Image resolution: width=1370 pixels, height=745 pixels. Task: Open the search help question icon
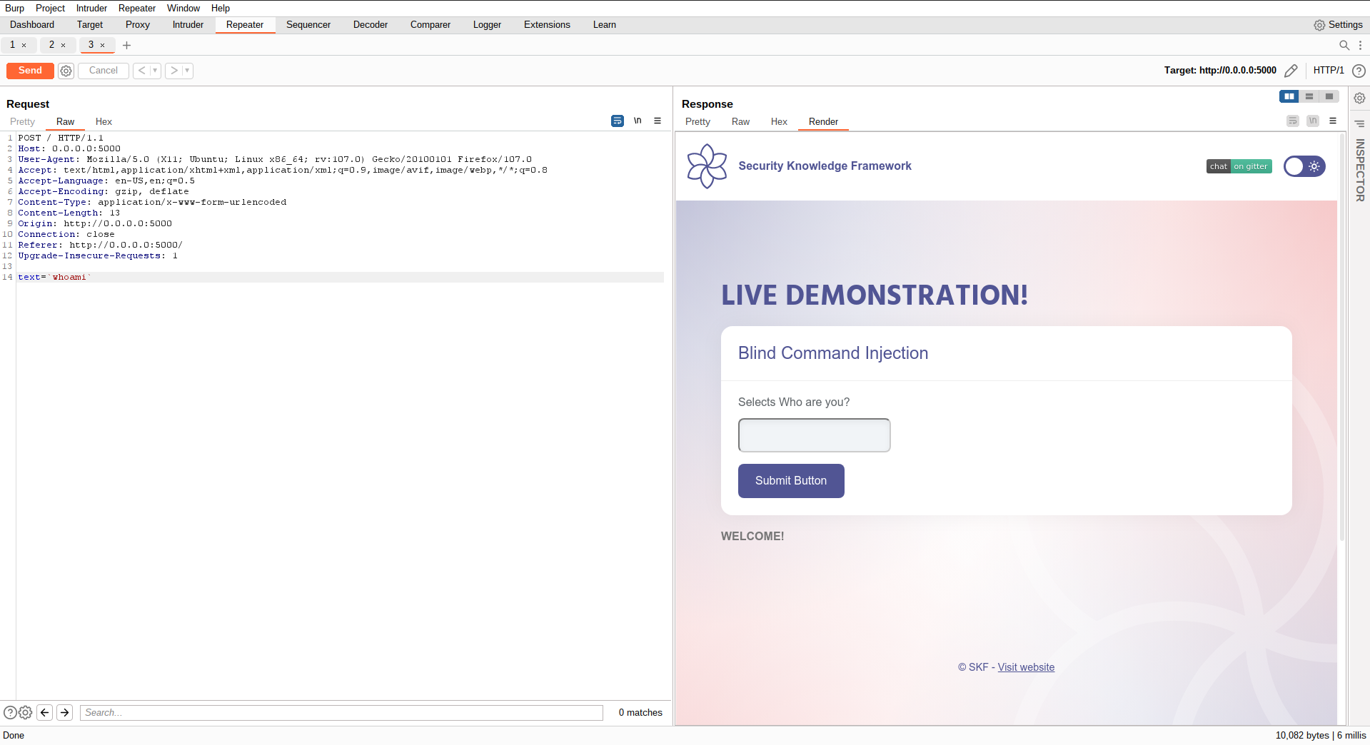tap(10, 712)
